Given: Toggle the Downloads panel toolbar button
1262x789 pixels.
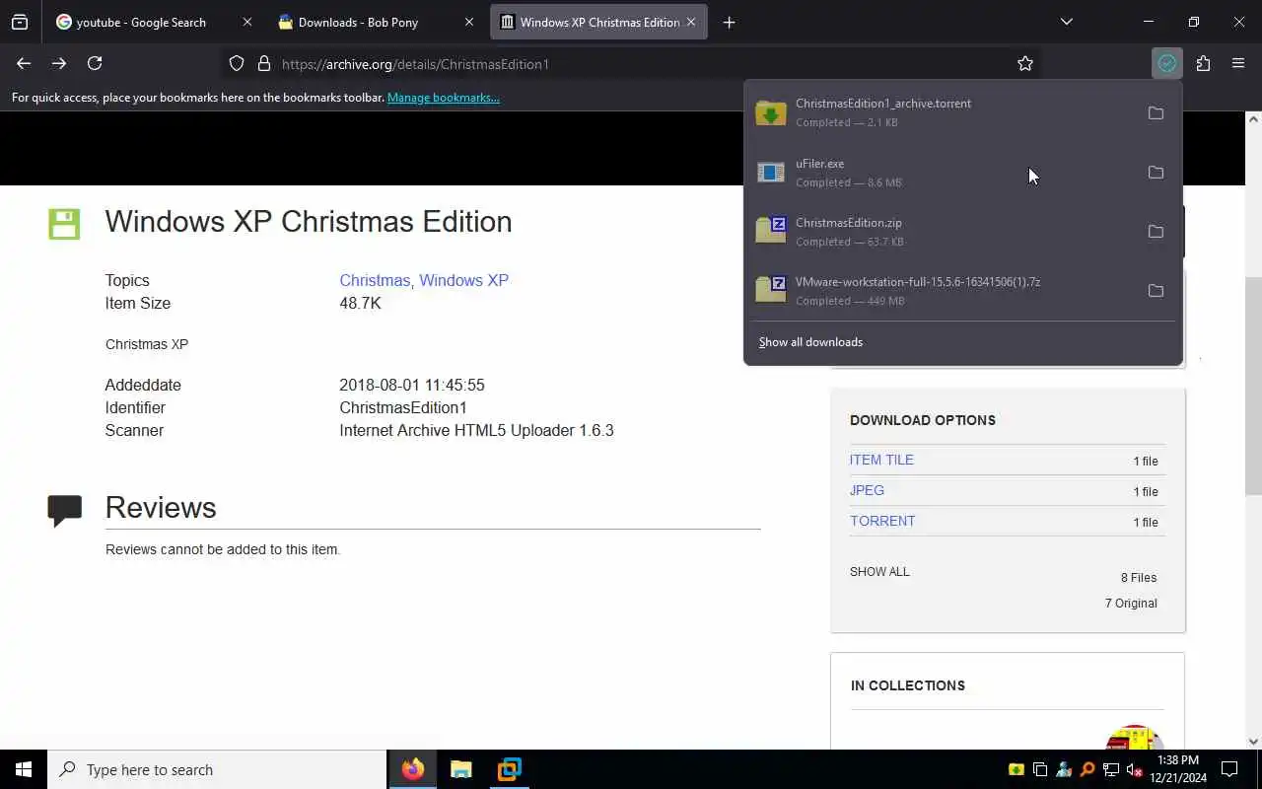Looking at the screenshot, I should tap(1167, 63).
